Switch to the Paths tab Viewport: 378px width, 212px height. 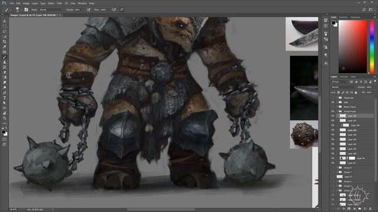pos(353,77)
